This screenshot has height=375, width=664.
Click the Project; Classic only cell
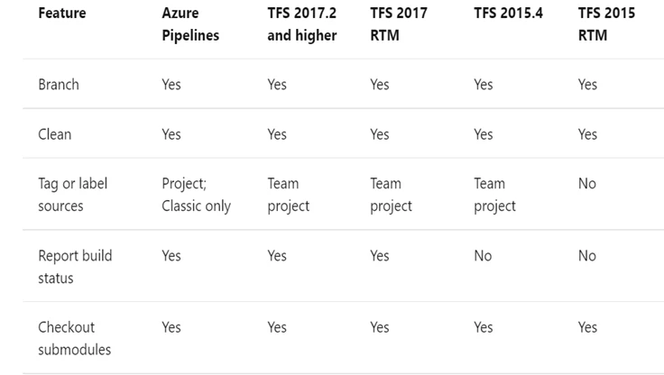196,195
